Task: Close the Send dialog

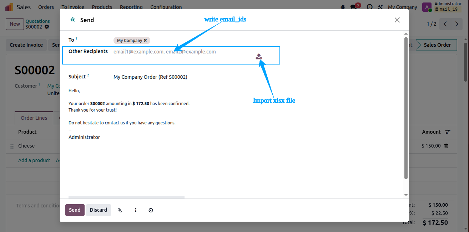Action: tap(397, 20)
